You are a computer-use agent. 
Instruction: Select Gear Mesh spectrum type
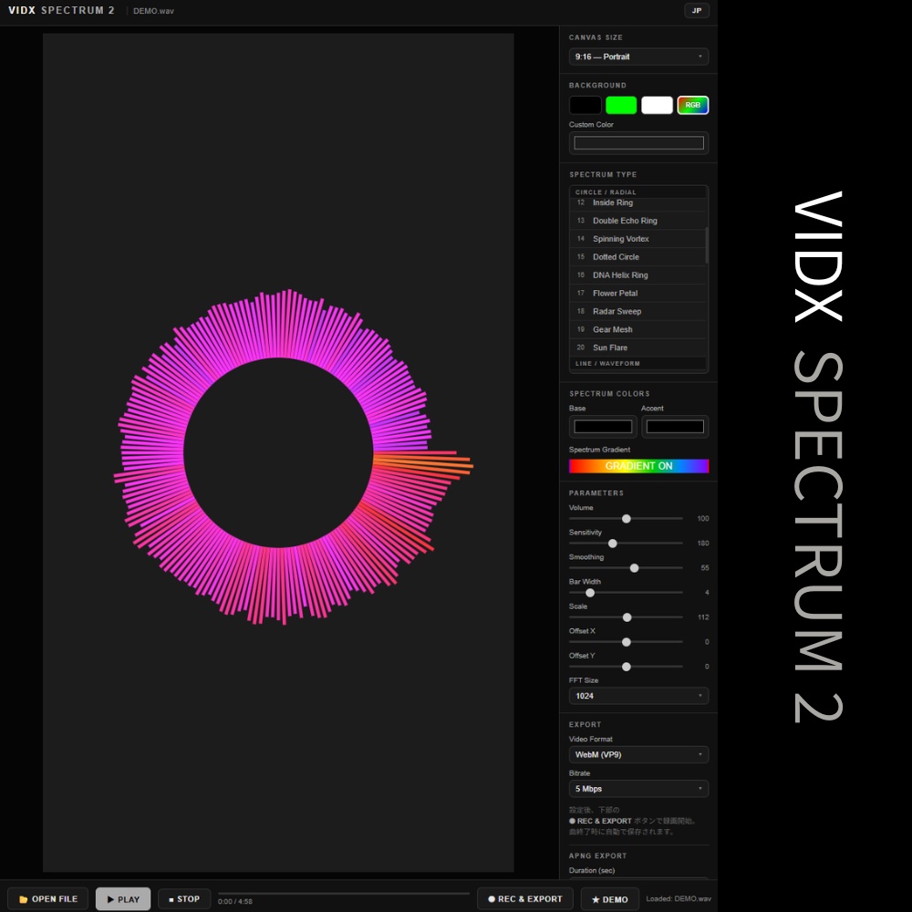click(638, 329)
